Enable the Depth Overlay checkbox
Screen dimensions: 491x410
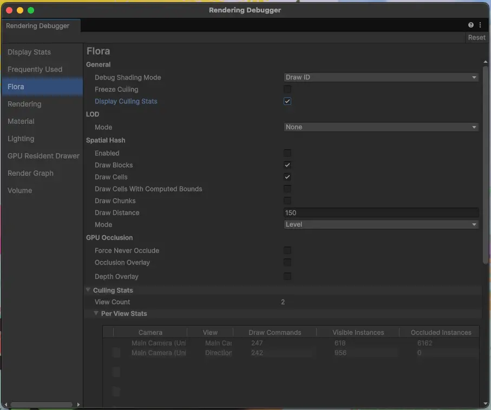[x=287, y=276]
